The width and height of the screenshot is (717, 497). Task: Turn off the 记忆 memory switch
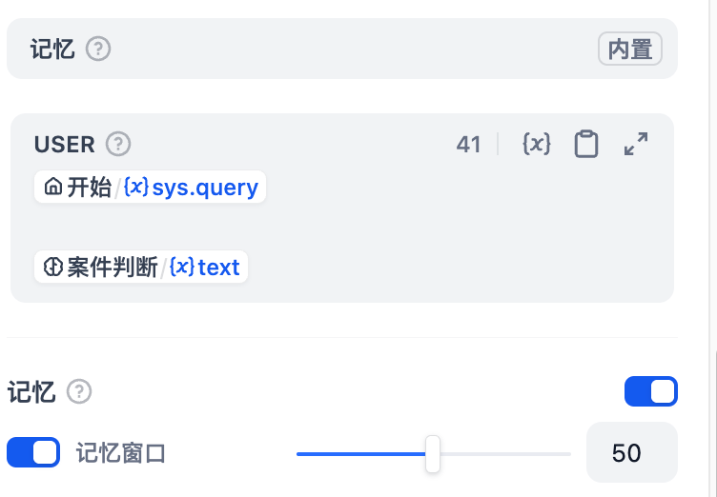click(x=650, y=391)
